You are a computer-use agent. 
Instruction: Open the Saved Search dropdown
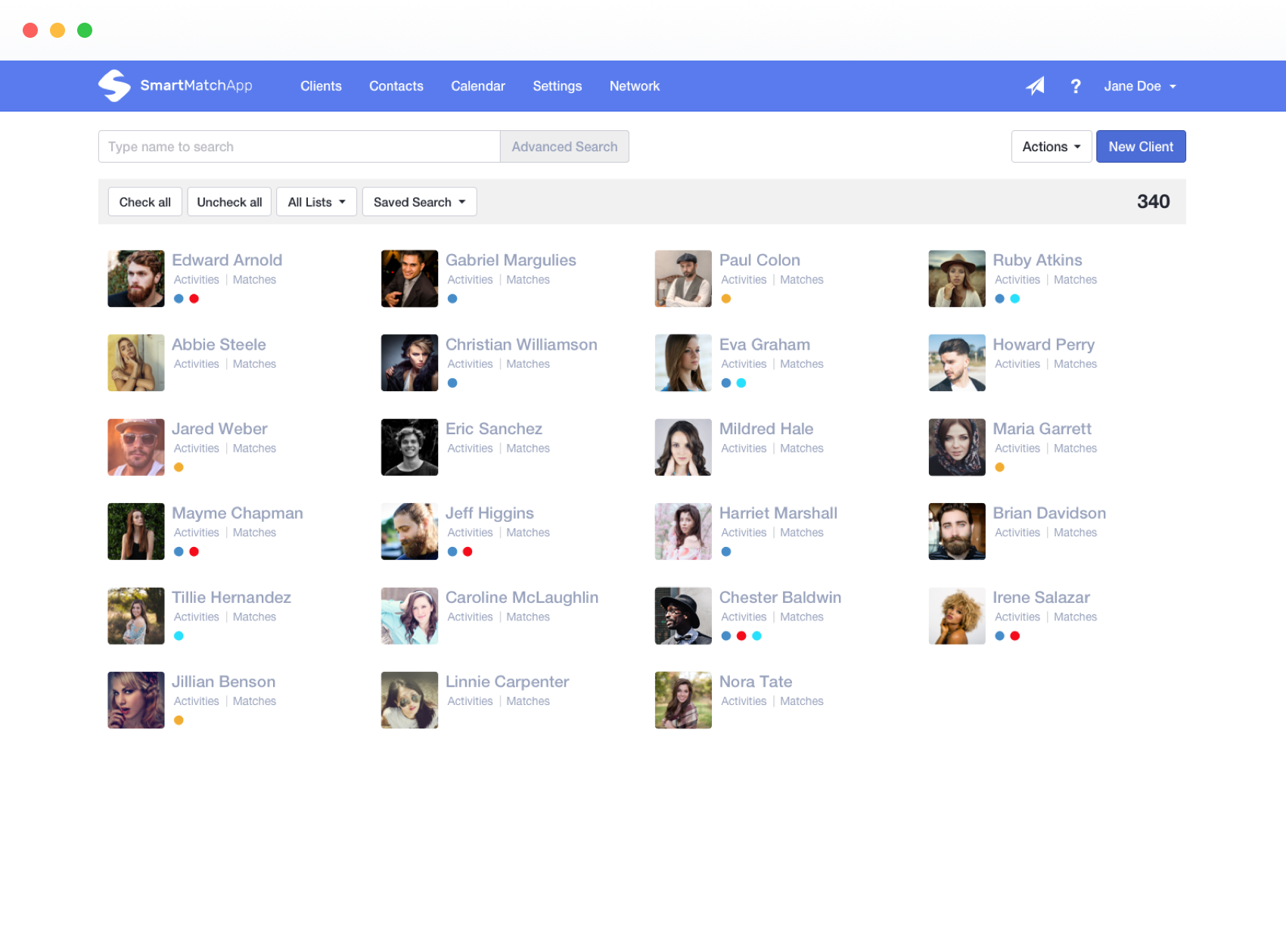click(x=419, y=201)
